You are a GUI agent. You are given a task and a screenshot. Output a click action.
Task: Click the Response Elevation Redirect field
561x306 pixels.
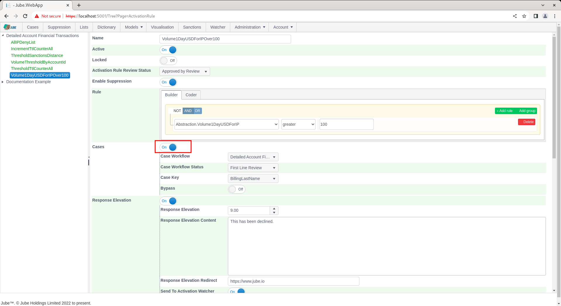(x=293, y=281)
